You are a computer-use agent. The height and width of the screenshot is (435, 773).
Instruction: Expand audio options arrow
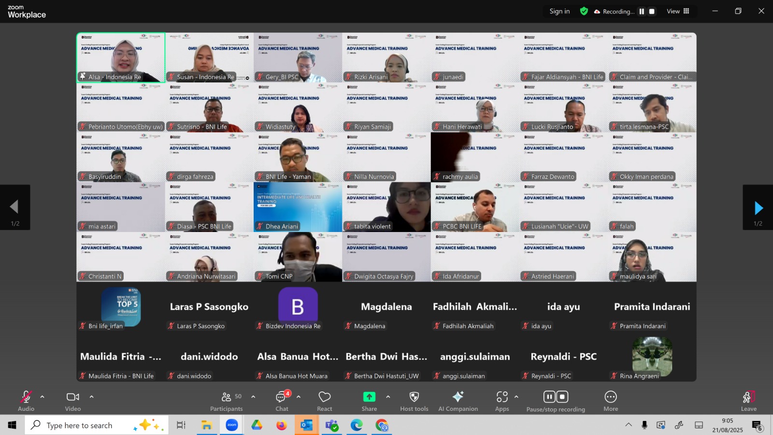tap(43, 397)
